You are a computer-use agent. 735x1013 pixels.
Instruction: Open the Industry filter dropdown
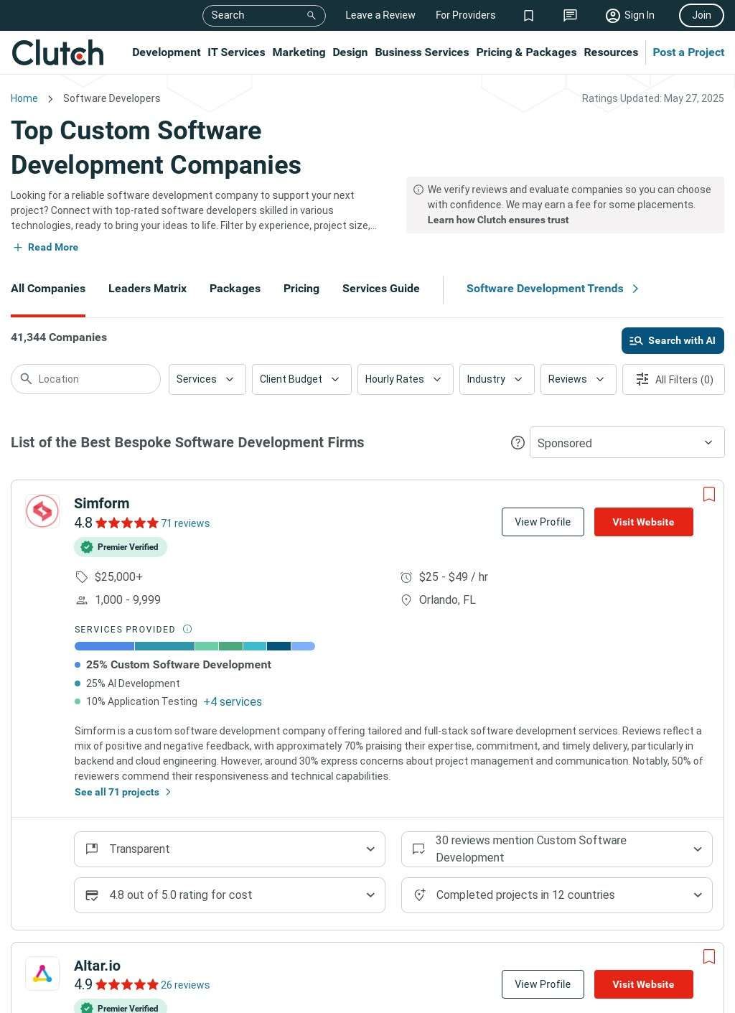coord(497,379)
